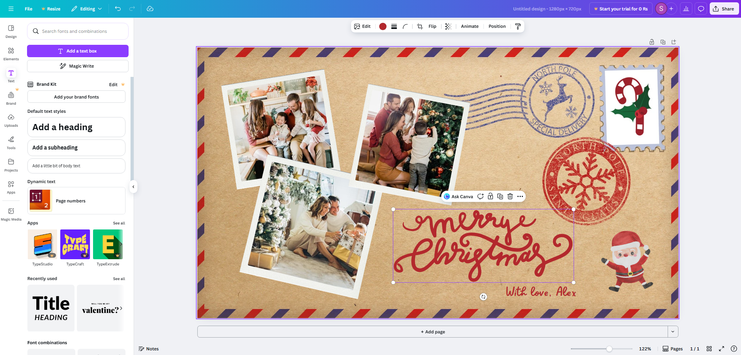Open the File menu

(28, 8)
